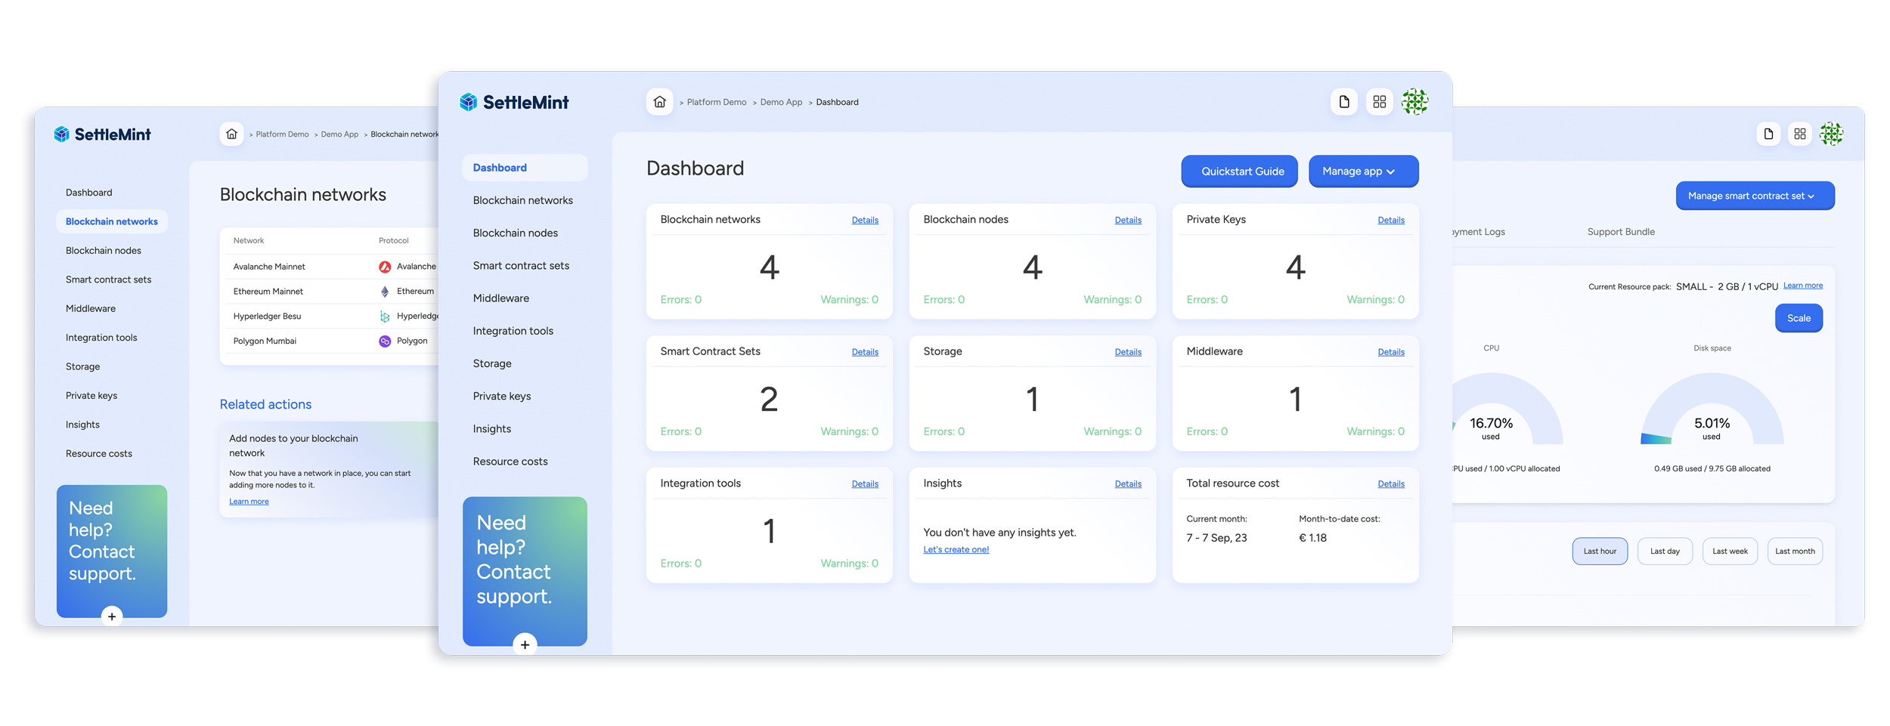Enable the Last month time range
This screenshot has width=1890, height=726.
(1795, 551)
